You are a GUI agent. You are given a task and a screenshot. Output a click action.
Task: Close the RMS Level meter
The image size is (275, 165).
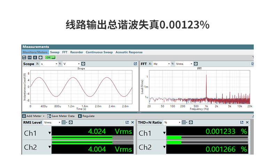[x=133, y=122]
